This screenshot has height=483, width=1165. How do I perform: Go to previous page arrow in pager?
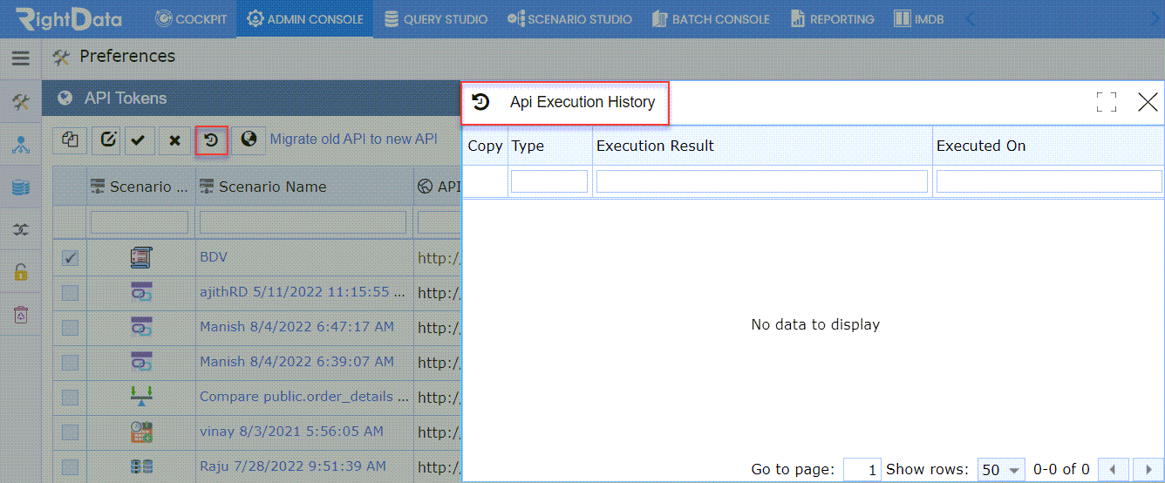click(x=1113, y=469)
